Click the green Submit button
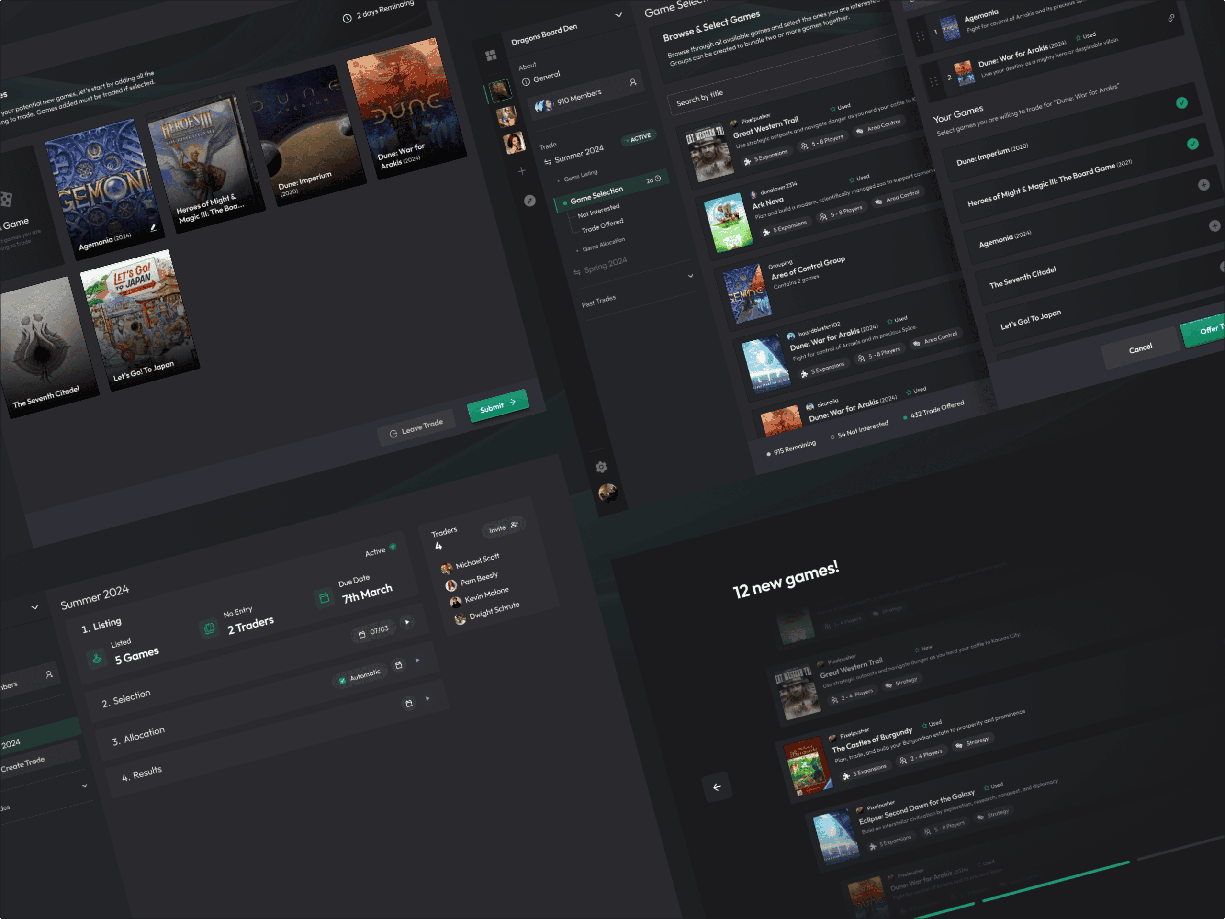1225x919 pixels. click(x=497, y=406)
